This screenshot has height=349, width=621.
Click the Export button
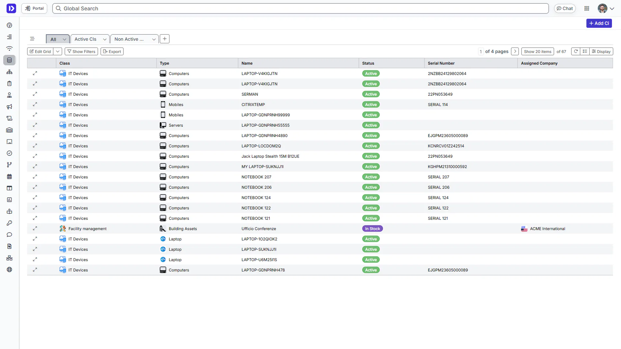coord(112,51)
